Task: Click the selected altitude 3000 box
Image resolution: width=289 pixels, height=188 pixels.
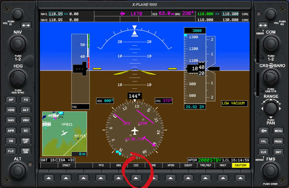Action: [195, 30]
